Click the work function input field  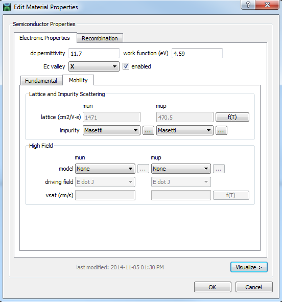(197, 53)
